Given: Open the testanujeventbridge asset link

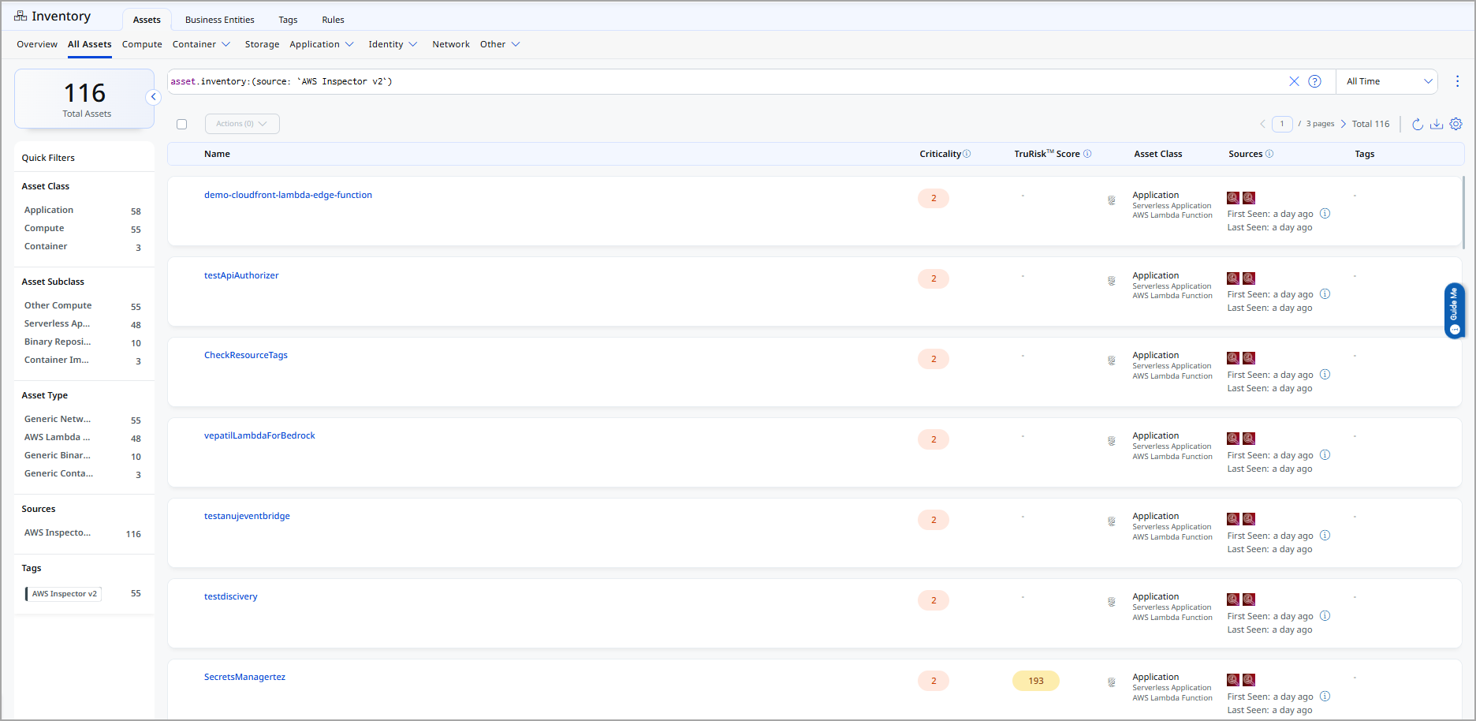Looking at the screenshot, I should tap(247, 516).
